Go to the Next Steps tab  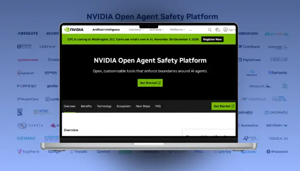pyautogui.click(x=143, y=106)
